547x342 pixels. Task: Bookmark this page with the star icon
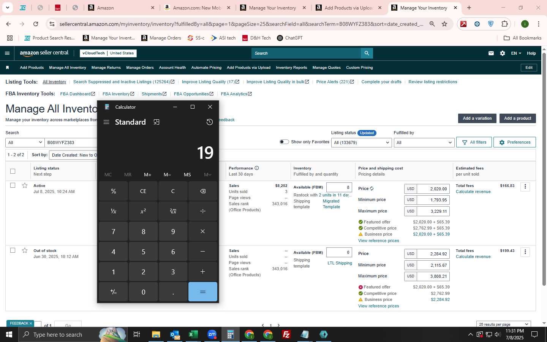(x=444, y=24)
